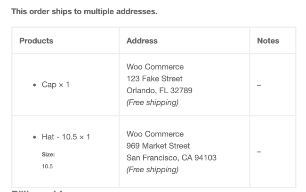Click the notes dash in Cap row

pos(259,85)
